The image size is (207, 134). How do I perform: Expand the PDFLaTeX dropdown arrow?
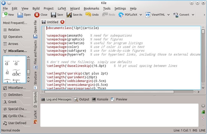pos(140,15)
